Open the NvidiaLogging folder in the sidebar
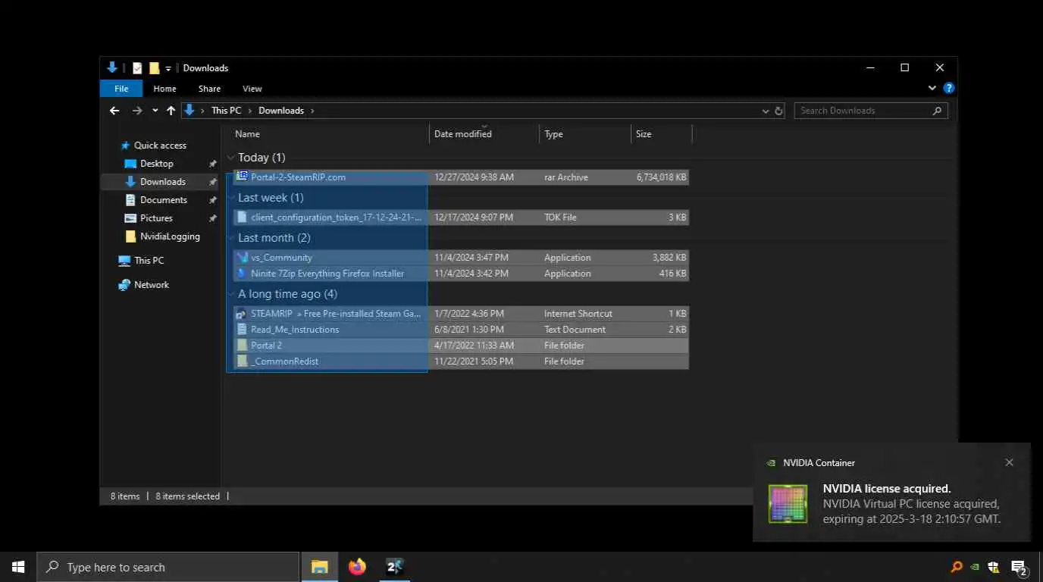This screenshot has height=582, width=1043. click(170, 236)
